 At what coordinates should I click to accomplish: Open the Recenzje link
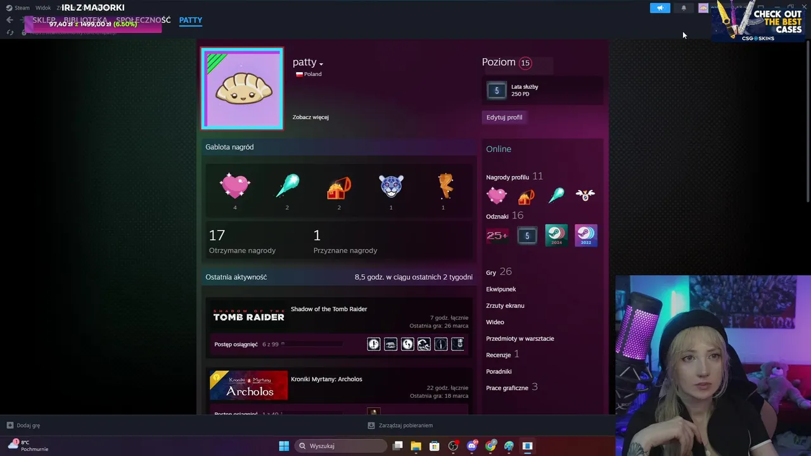click(502, 355)
